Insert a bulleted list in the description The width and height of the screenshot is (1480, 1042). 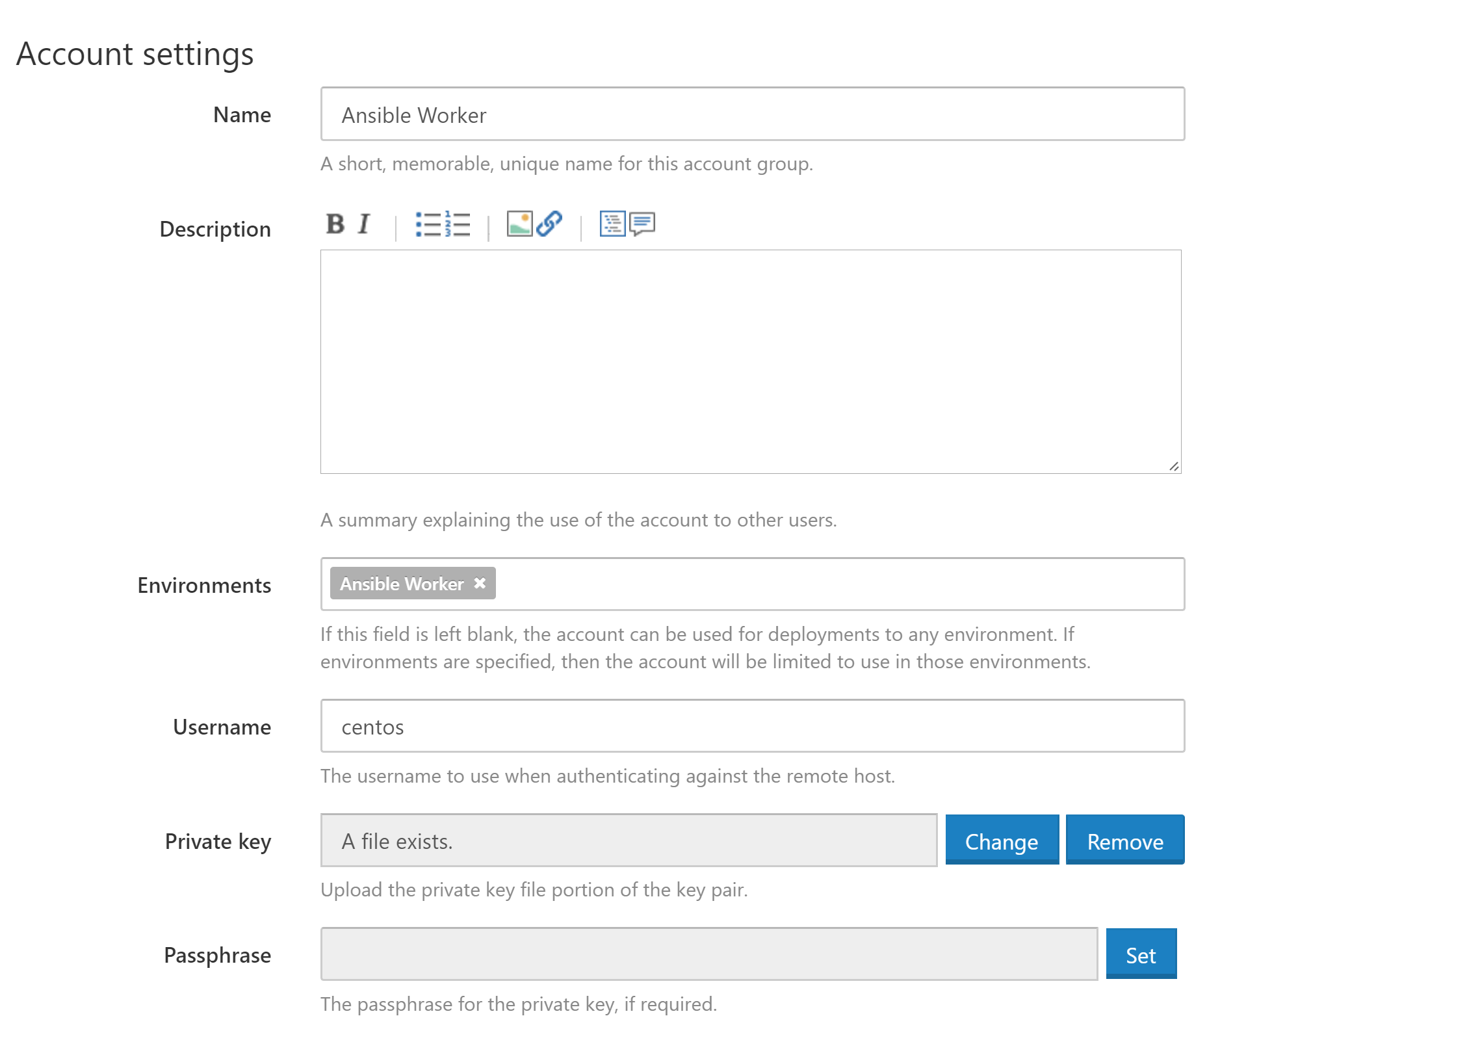click(426, 224)
